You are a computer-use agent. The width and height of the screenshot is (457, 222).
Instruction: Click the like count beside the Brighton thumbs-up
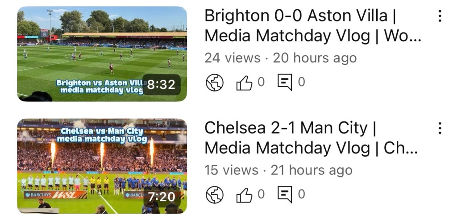[x=261, y=82]
